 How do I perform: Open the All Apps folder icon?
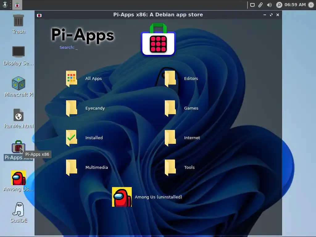click(x=72, y=79)
